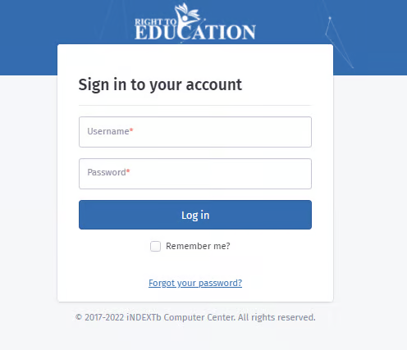Open the 'Forgot your password?' link
The image size is (407, 350).
pos(195,283)
